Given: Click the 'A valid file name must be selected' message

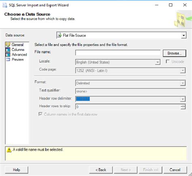Looking at the screenshot, I should 38,149.
